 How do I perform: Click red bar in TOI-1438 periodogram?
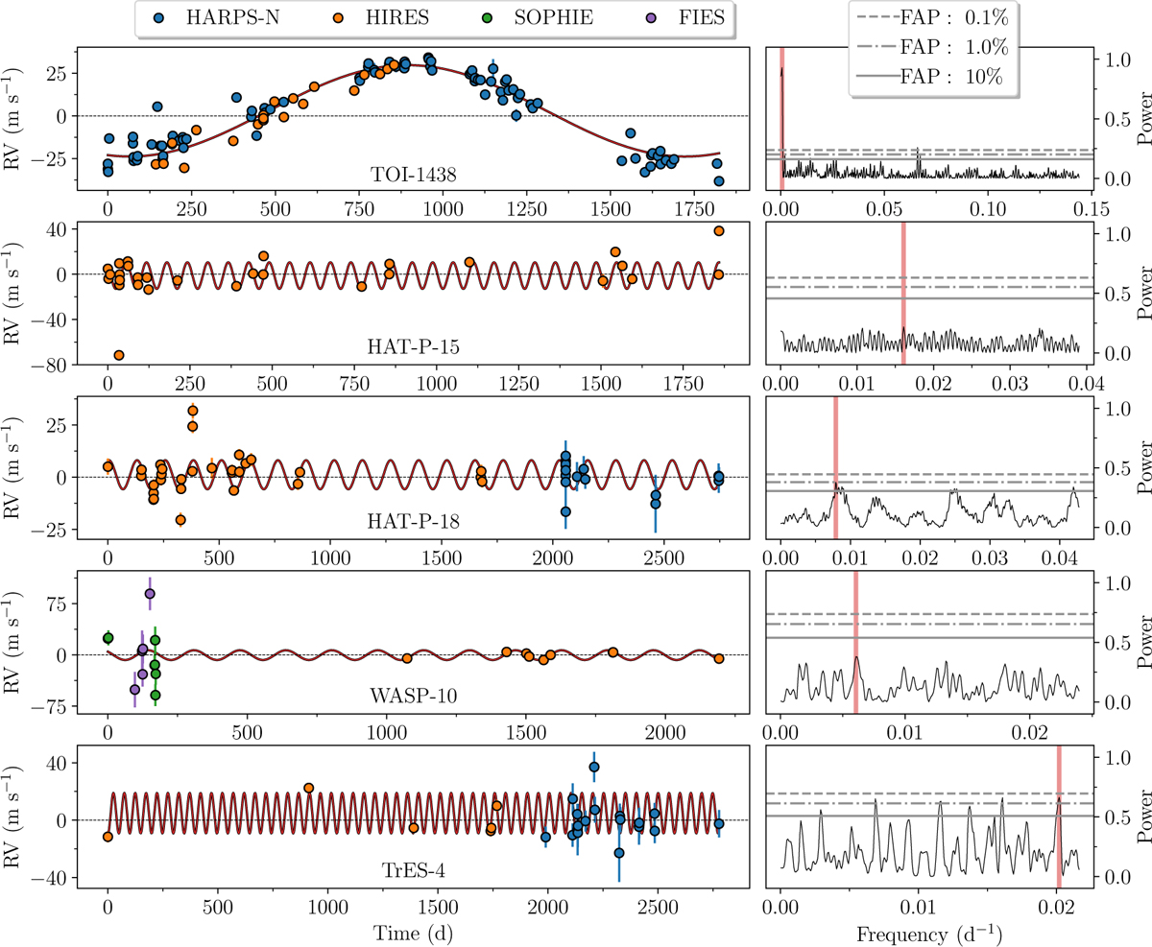point(782,115)
